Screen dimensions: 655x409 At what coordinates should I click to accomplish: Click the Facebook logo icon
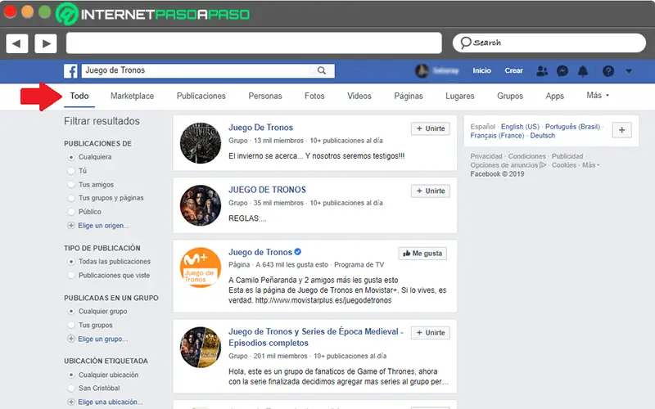coord(70,71)
